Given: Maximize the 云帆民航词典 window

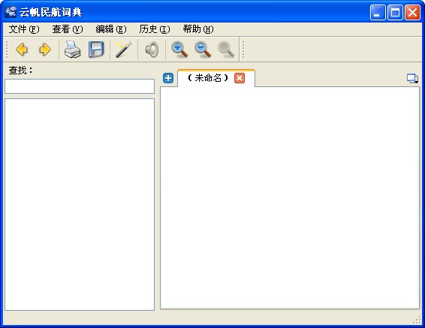Looking at the screenshot, I should coord(395,12).
